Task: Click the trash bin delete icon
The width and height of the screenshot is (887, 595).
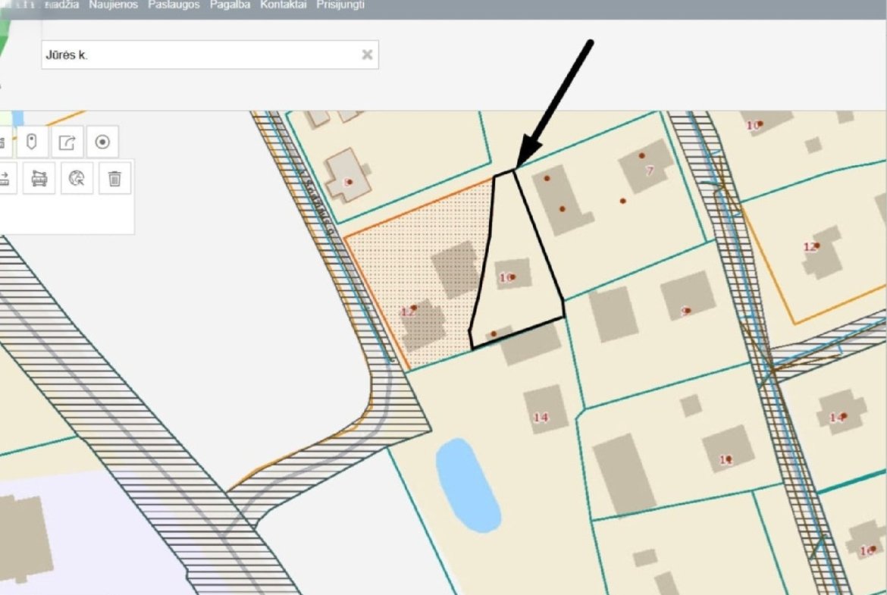Action: click(x=114, y=178)
